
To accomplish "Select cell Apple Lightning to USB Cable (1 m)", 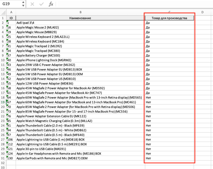I will coord(81,139).
